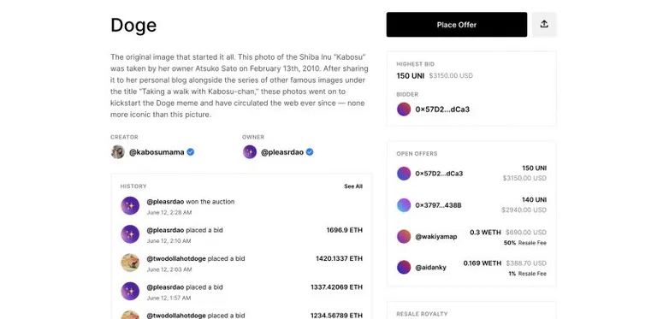657x319 pixels.
Task: Click the 1696.9 ETH bid entry
Action: (242, 234)
